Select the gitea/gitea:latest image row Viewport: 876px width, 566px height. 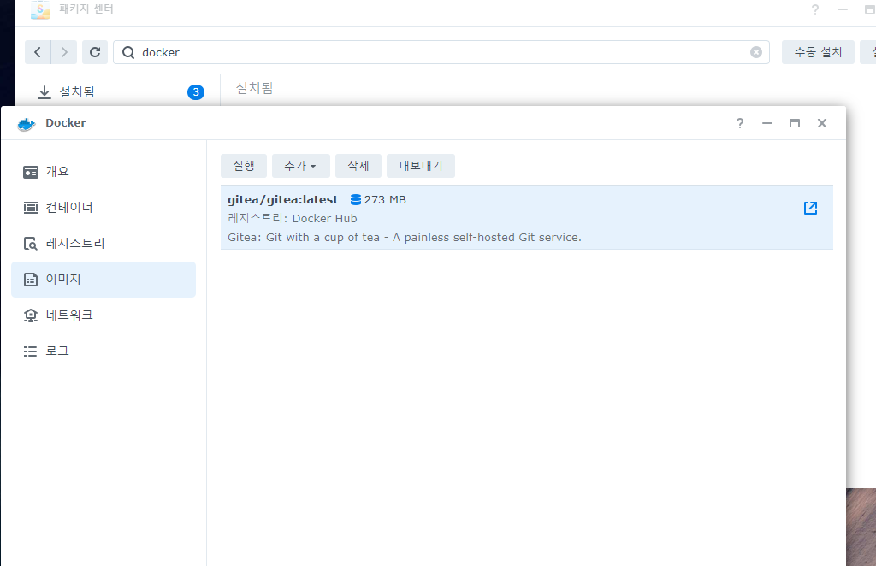click(x=527, y=218)
